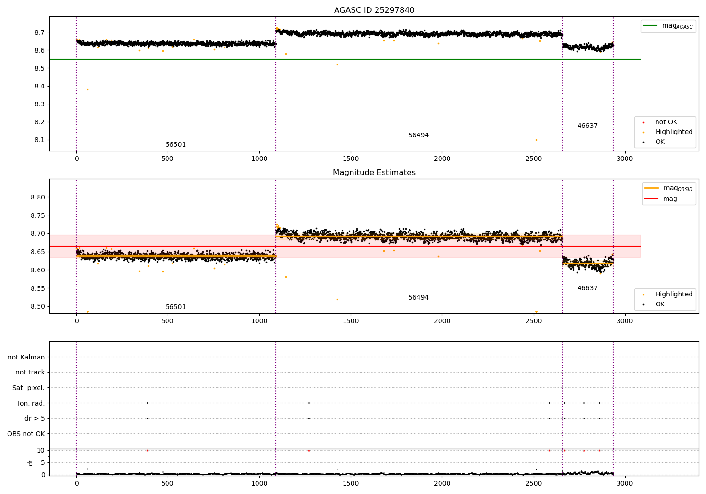The image size is (706, 494).
Task: Click the 'dr > 5' row label
Action: coord(35,419)
